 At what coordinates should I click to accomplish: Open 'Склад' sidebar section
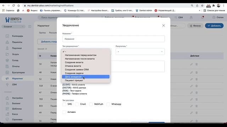[x=15, y=60]
